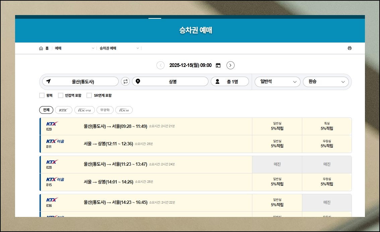This screenshot has width=380, height=232.
Task: Click the departure arrow icon
Action: (x=49, y=81)
